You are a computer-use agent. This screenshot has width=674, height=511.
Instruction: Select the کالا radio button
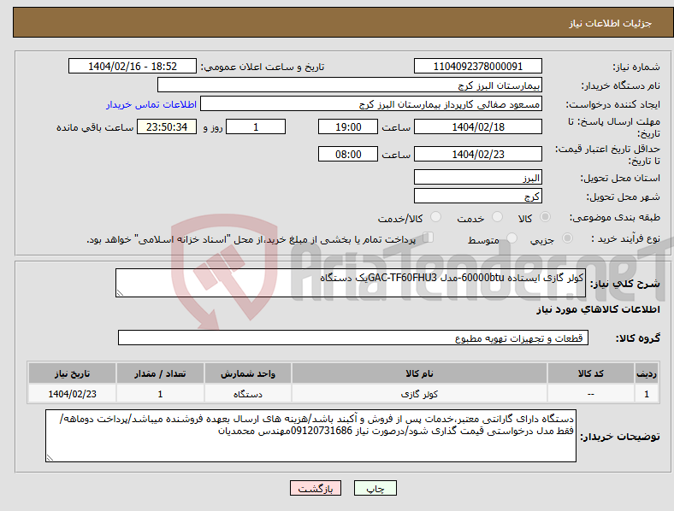click(x=545, y=217)
